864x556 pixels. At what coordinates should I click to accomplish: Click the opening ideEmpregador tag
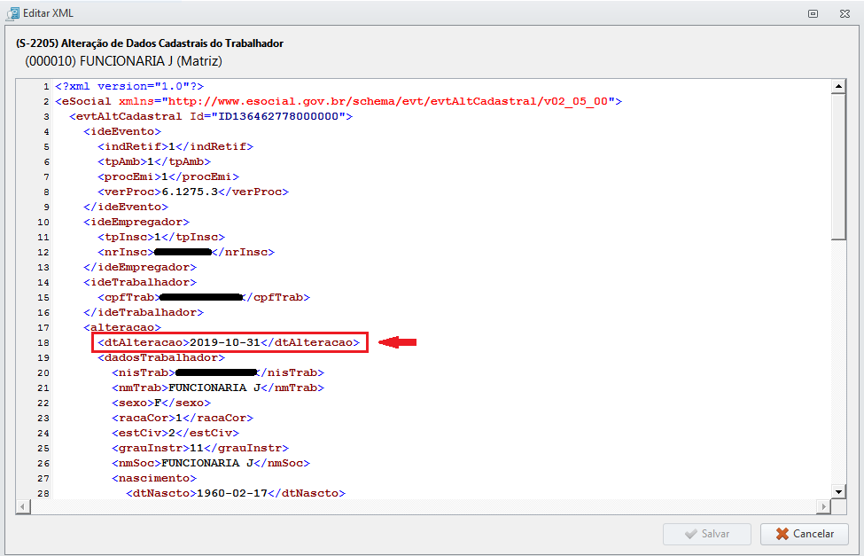[x=136, y=222]
